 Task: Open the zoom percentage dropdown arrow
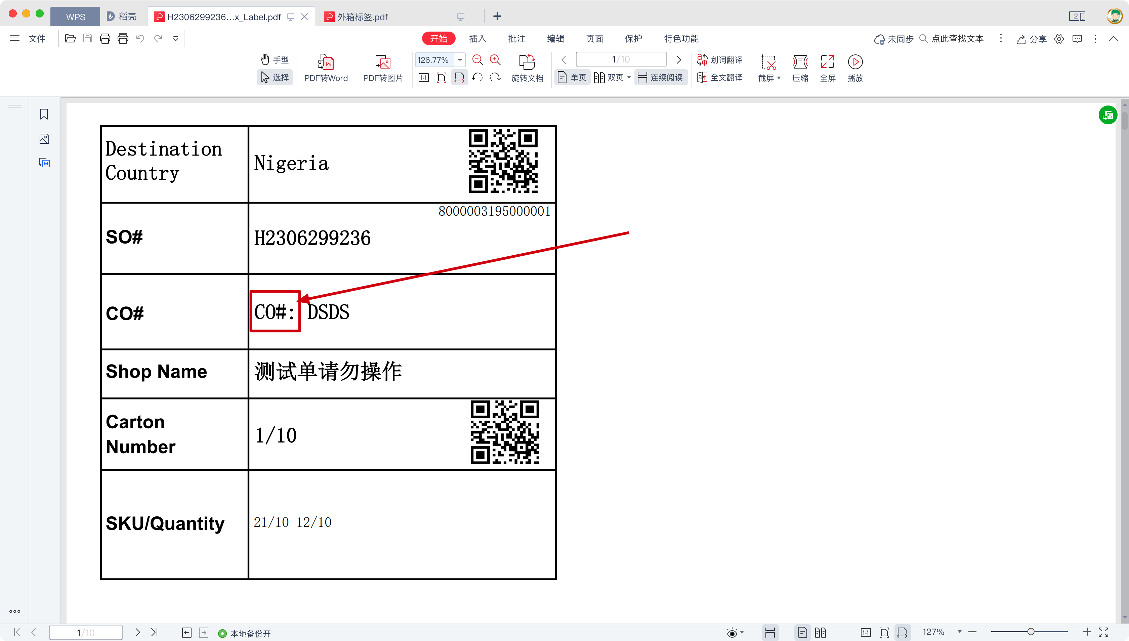(460, 60)
